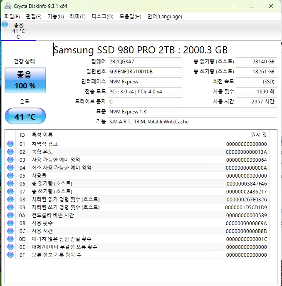
Task: Select the 예기치 않은 전원 손실 횟수 name
Action: 62,239
